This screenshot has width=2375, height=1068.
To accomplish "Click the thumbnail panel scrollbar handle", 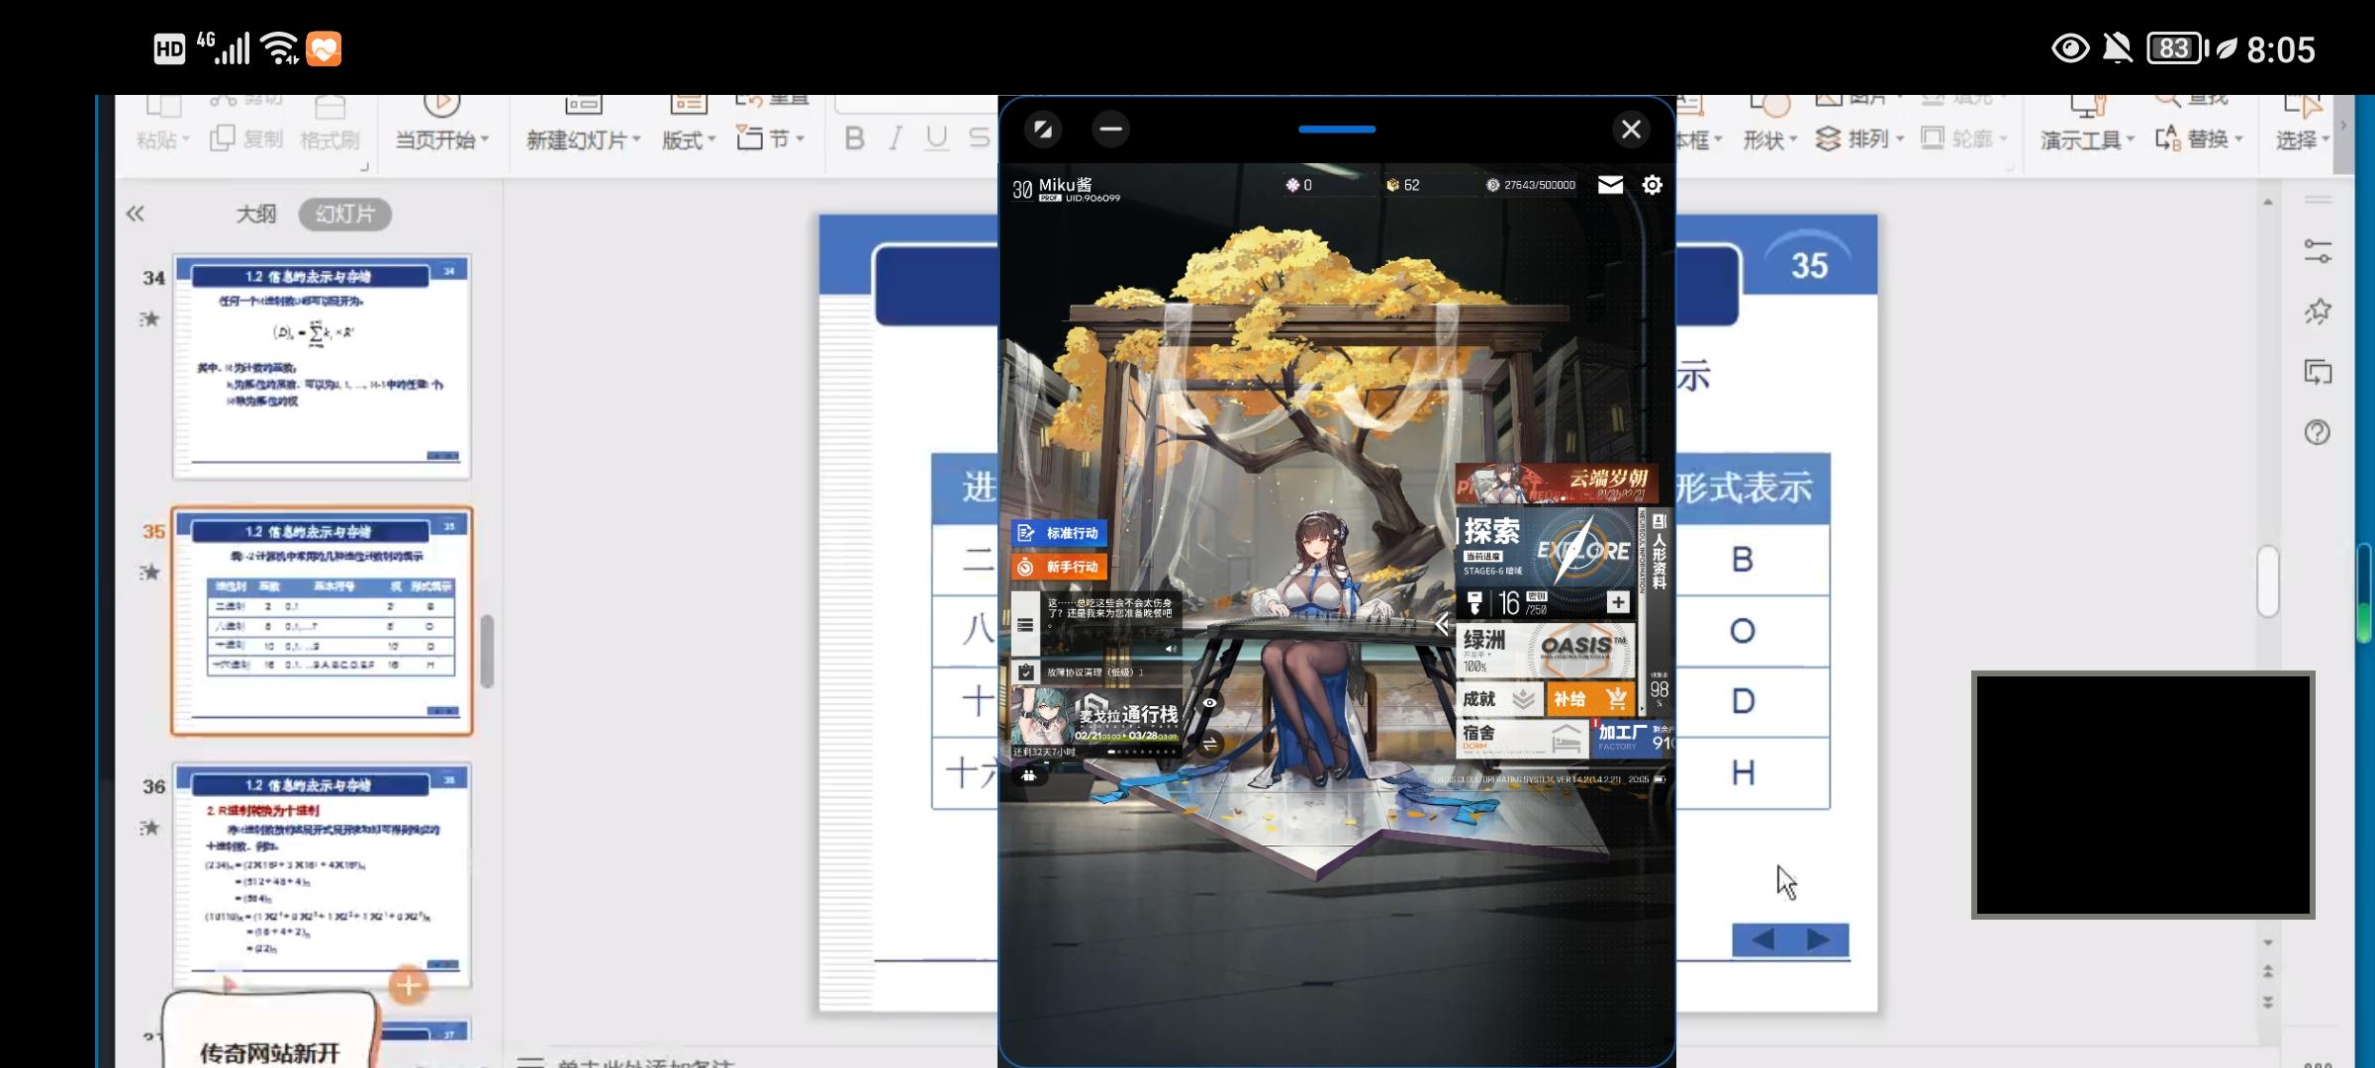I will point(487,651).
